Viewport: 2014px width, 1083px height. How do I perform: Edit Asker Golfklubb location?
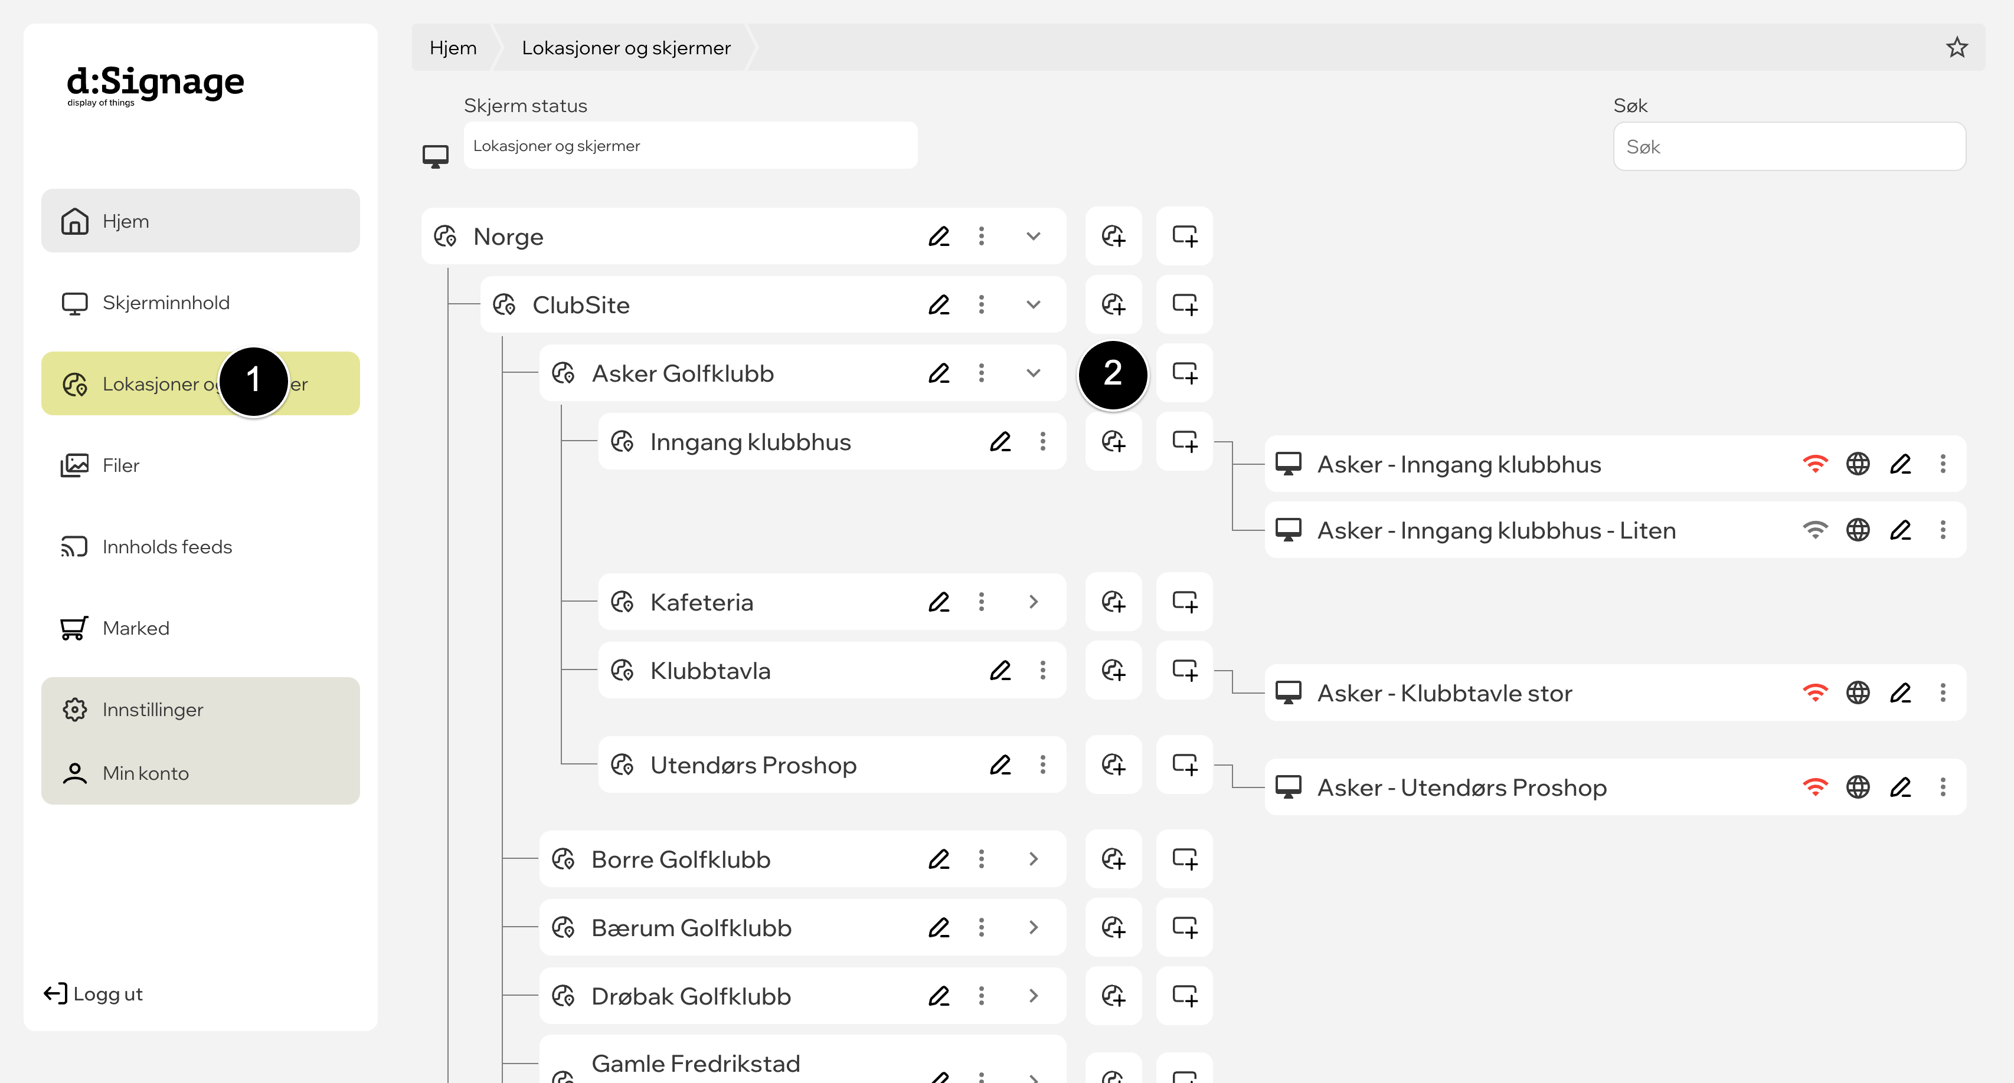tap(938, 373)
